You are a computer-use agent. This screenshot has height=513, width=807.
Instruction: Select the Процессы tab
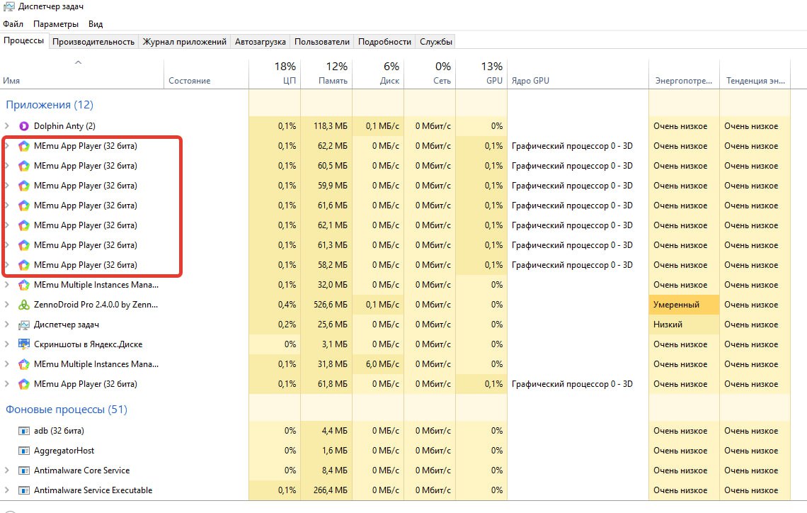(x=23, y=40)
